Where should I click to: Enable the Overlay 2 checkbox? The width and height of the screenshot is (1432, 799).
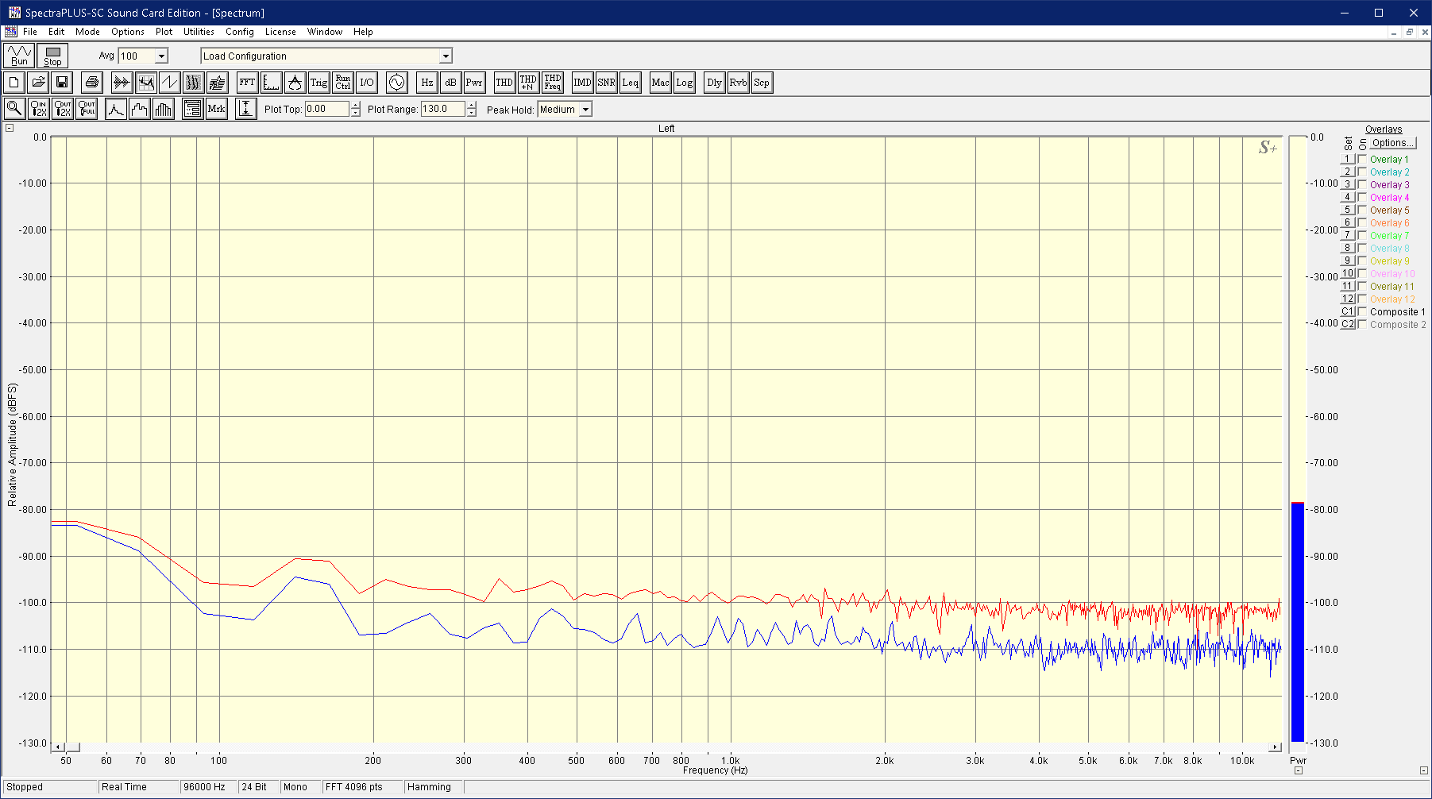tap(1362, 172)
